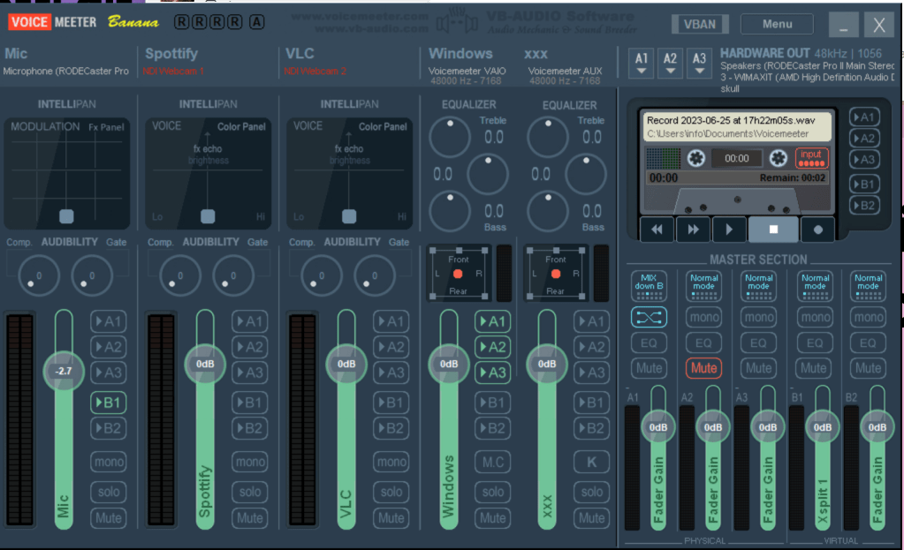This screenshot has height=550, width=904.
Task: Click Spottify voice Color Panel handle
Action: tap(208, 216)
